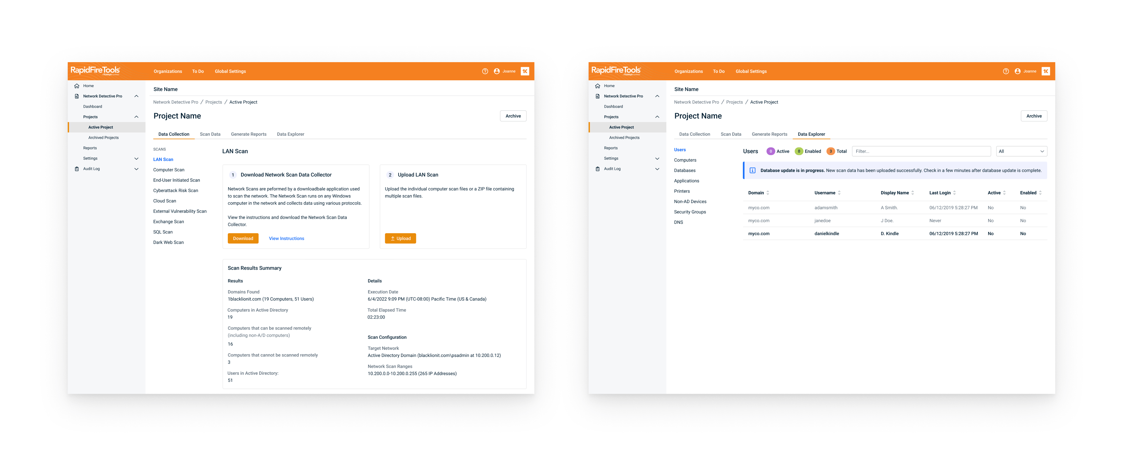Open the View Instructions link
The height and width of the screenshot is (456, 1123).
286,238
